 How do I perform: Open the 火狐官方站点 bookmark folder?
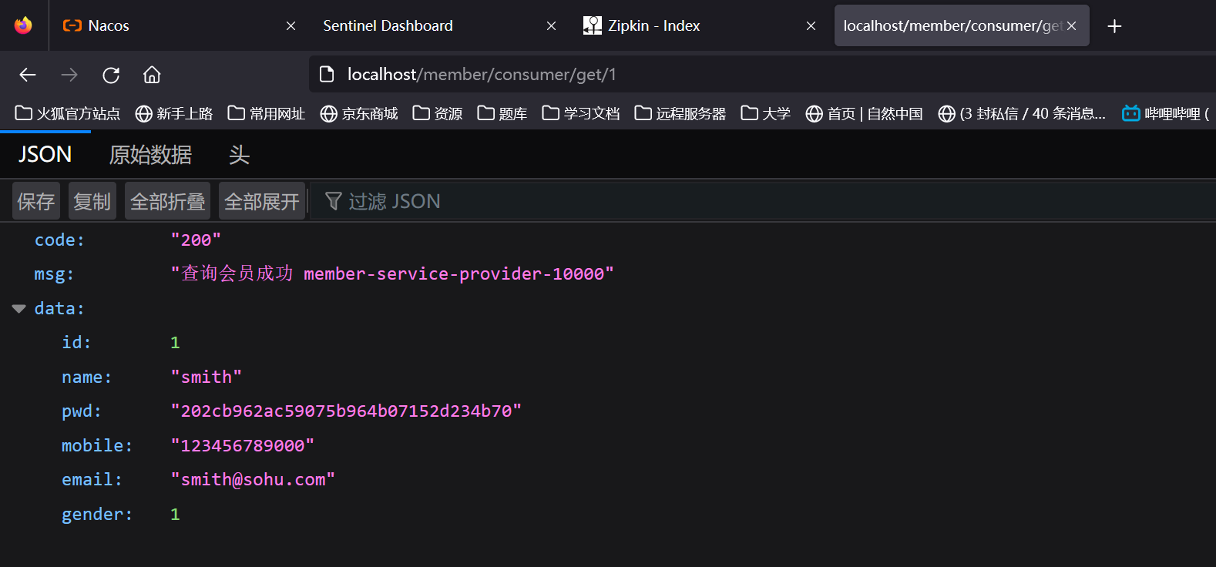coord(68,114)
